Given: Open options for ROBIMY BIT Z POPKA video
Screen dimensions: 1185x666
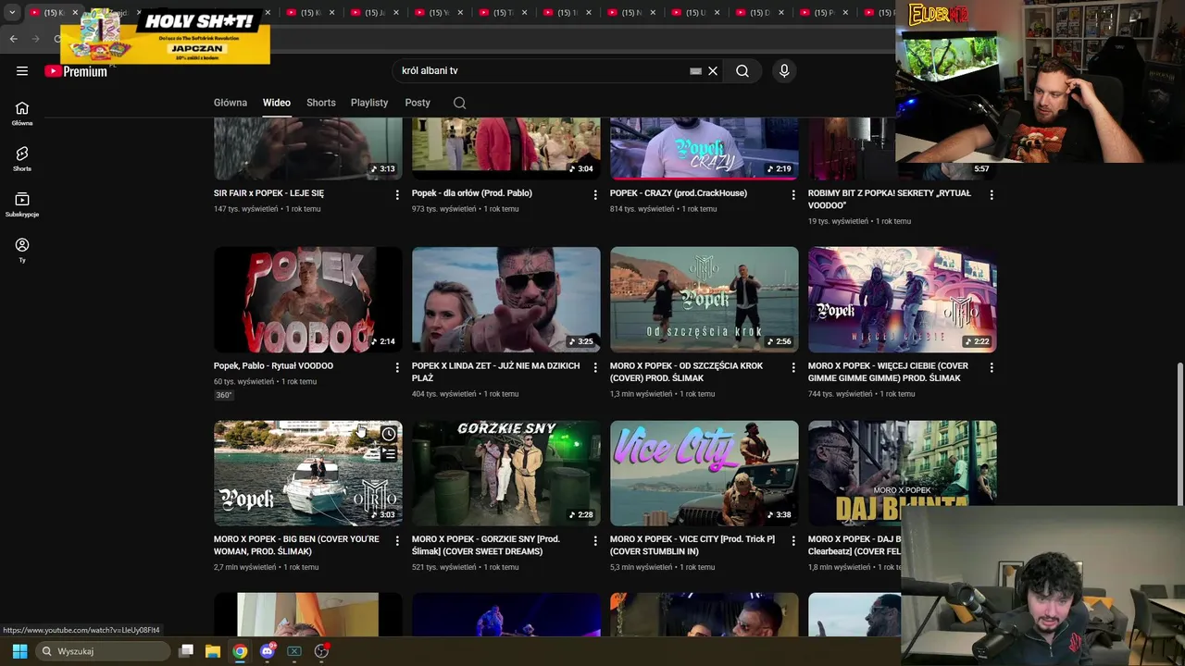Looking at the screenshot, I should [x=992, y=194].
